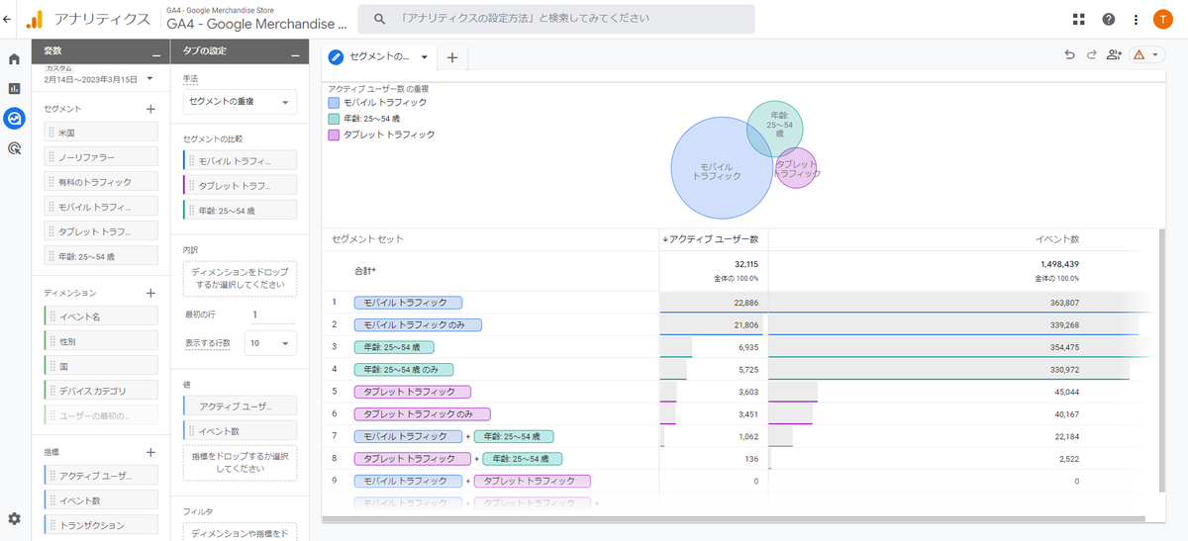The image size is (1188, 541).
Task: Select the イベント名 dimension chip
Action: click(101, 316)
